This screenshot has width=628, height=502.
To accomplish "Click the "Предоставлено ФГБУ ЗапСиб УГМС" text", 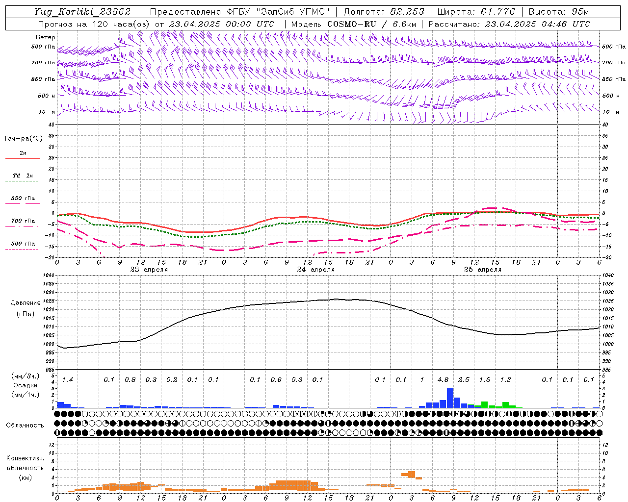I will tap(239, 12).
